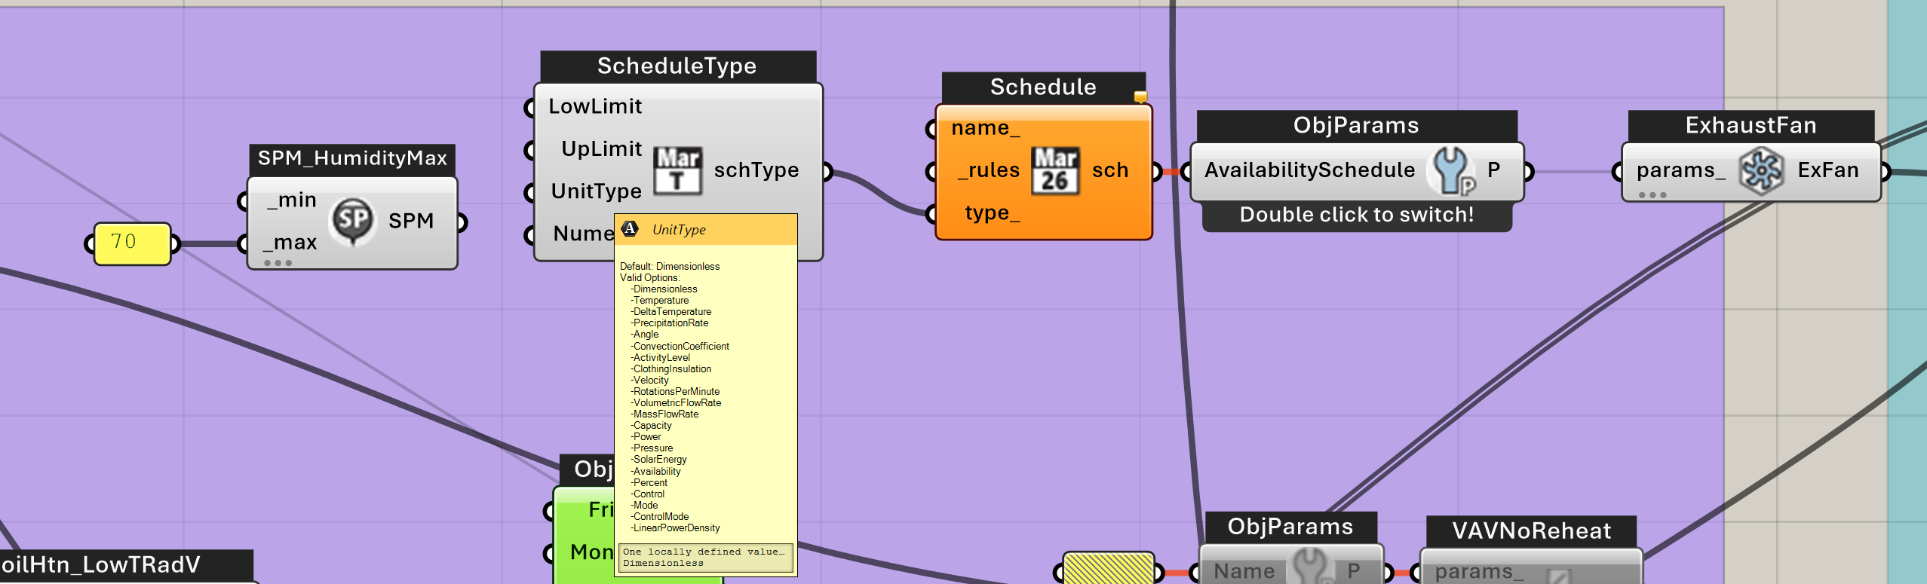
Task: Select the fan icon on ExhaustFan component
Action: click(x=1761, y=171)
